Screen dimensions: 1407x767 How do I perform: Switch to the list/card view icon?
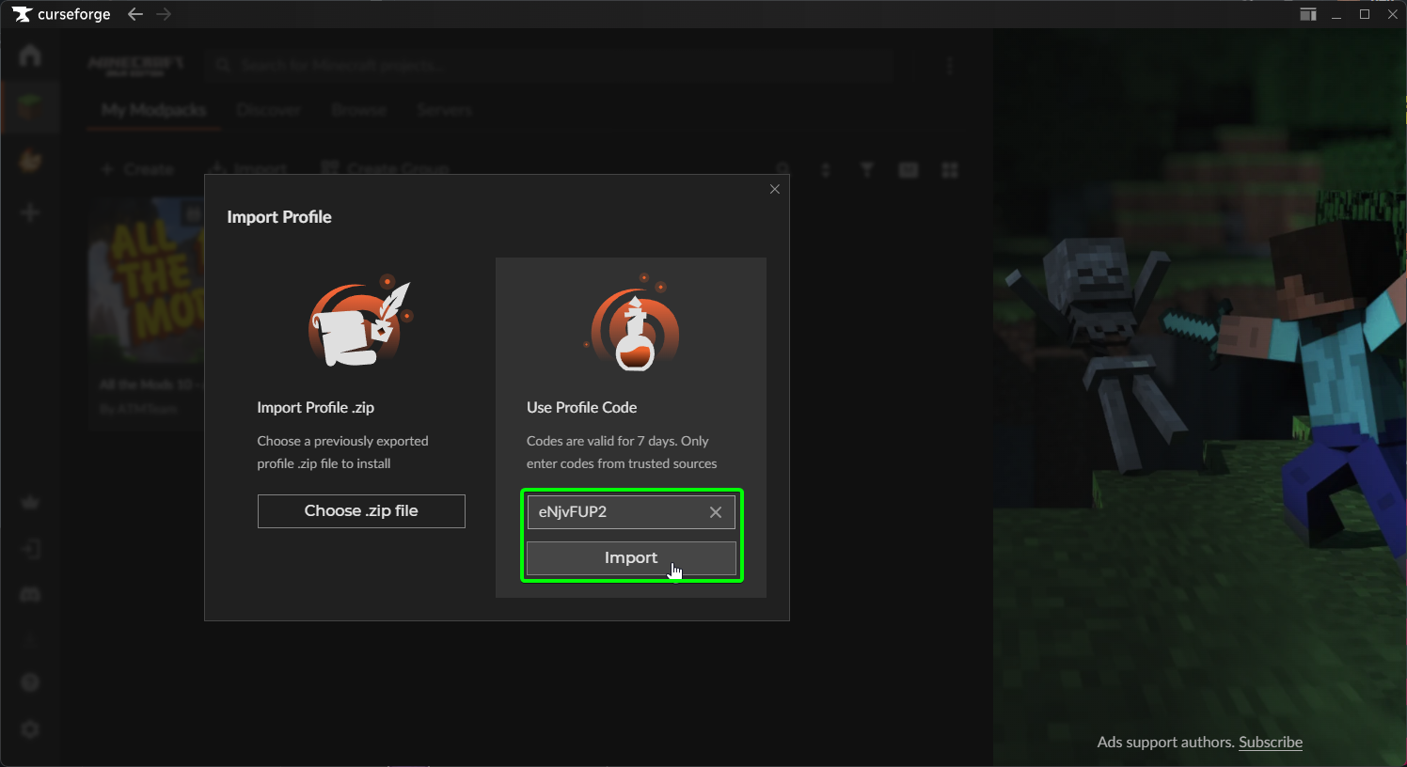coord(909,170)
